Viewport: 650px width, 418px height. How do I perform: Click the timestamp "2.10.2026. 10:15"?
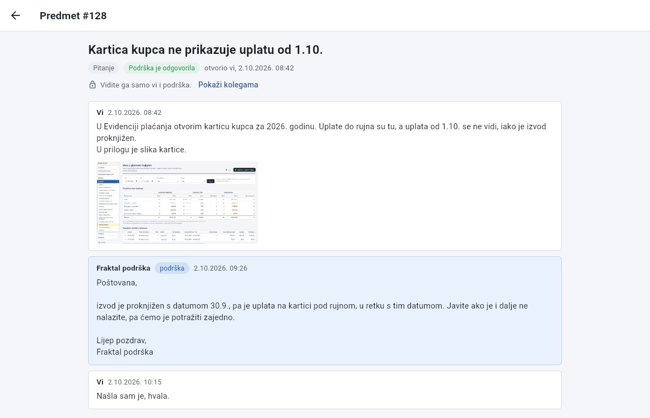pyautogui.click(x=135, y=382)
